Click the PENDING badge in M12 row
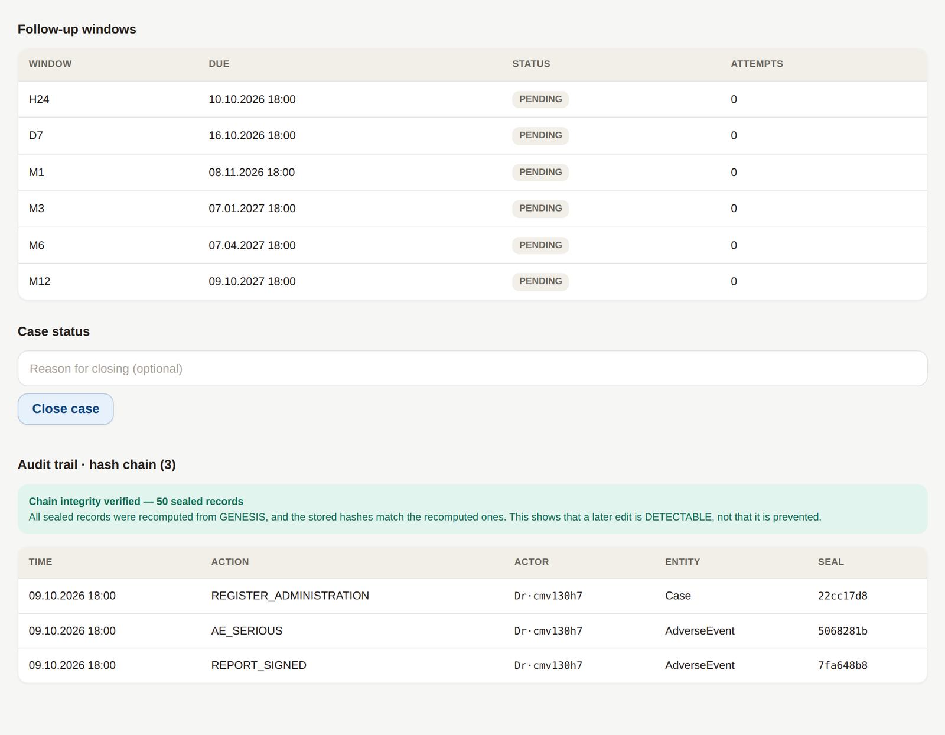Screen dimensions: 945x735 540,281
